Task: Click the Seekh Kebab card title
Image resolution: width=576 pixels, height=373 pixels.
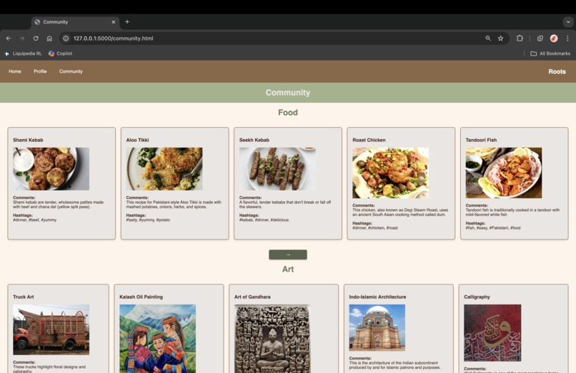Action: pos(254,140)
